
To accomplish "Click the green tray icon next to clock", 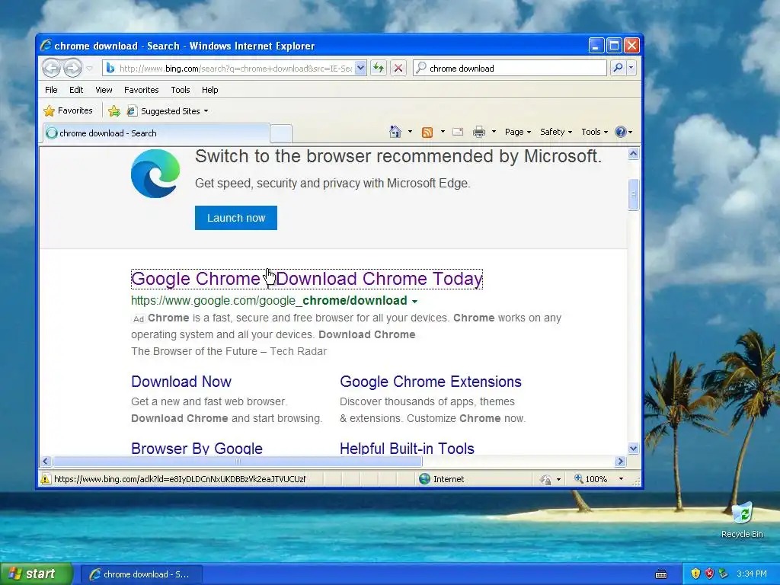I will [724, 574].
